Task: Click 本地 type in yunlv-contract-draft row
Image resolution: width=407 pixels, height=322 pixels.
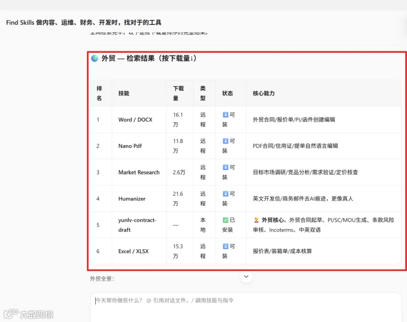Action: (x=203, y=225)
